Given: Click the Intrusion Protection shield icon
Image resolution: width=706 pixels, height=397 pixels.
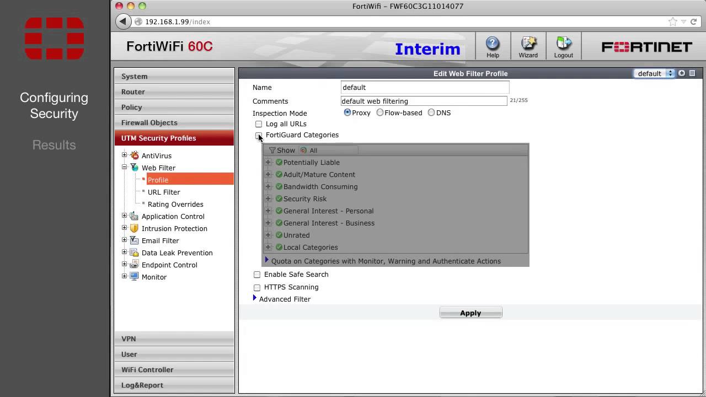Looking at the screenshot, I should point(134,228).
